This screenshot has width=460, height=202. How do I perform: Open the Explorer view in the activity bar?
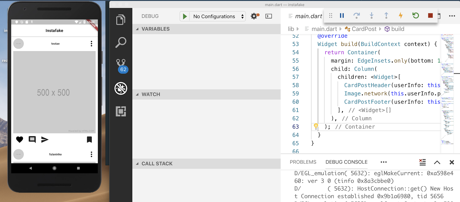tap(121, 20)
